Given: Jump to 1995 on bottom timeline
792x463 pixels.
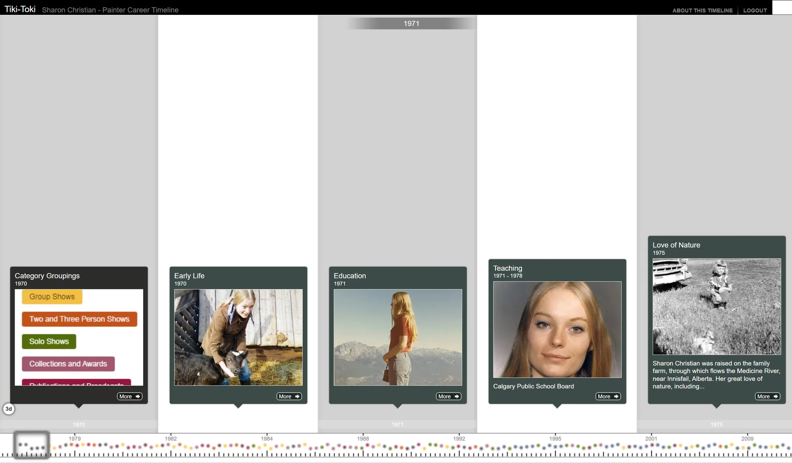Looking at the screenshot, I should pyautogui.click(x=555, y=439).
